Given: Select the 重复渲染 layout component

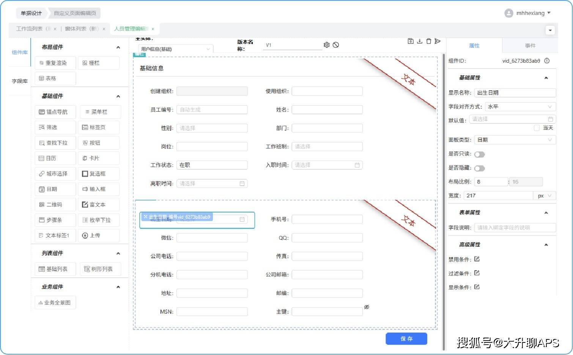Looking at the screenshot, I should (55, 63).
